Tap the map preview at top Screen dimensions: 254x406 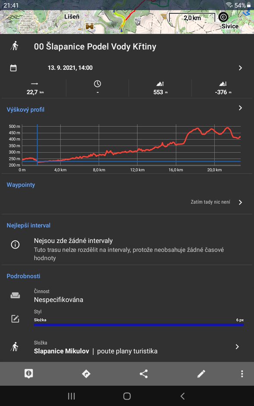[x=127, y=17]
